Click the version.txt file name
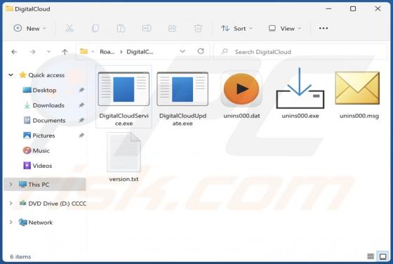393x264 pixels. click(x=124, y=179)
